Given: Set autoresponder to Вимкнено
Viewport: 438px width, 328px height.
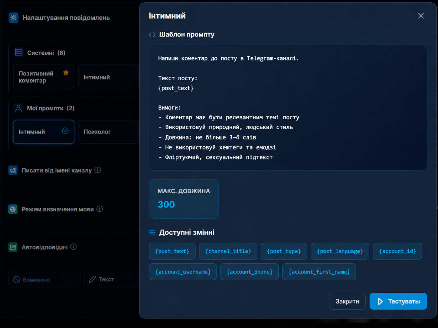Looking at the screenshot, I should pos(45,279).
